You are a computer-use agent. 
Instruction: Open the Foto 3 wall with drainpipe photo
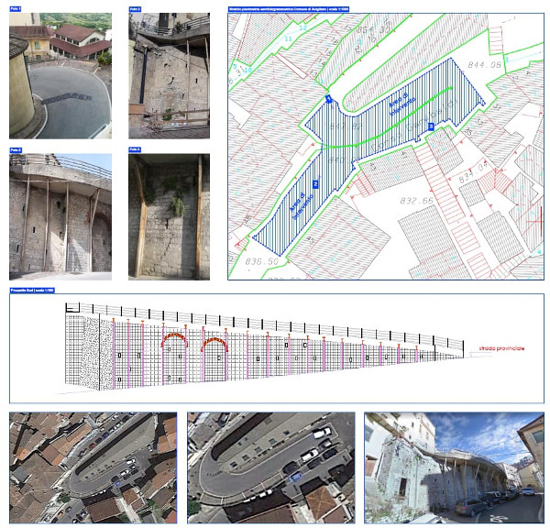click(169, 75)
